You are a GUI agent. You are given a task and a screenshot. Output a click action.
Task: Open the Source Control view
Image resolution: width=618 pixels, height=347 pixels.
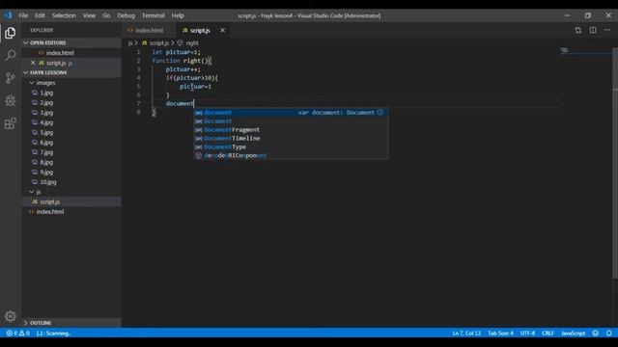click(x=11, y=78)
